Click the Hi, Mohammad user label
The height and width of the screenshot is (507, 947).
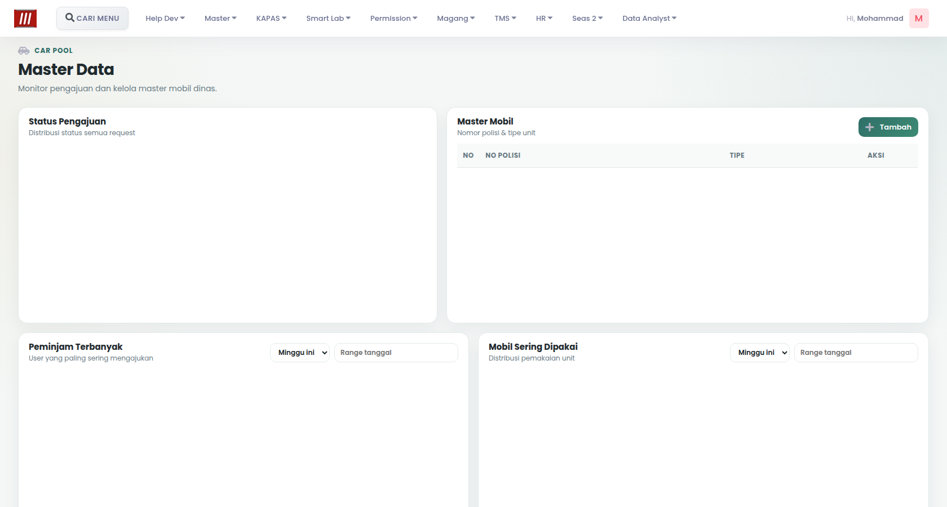pos(875,19)
